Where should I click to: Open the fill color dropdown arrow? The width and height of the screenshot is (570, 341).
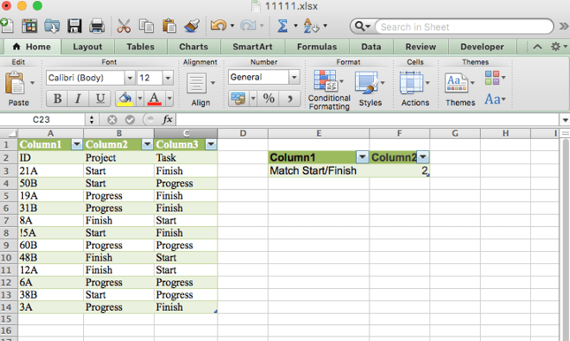pos(140,99)
